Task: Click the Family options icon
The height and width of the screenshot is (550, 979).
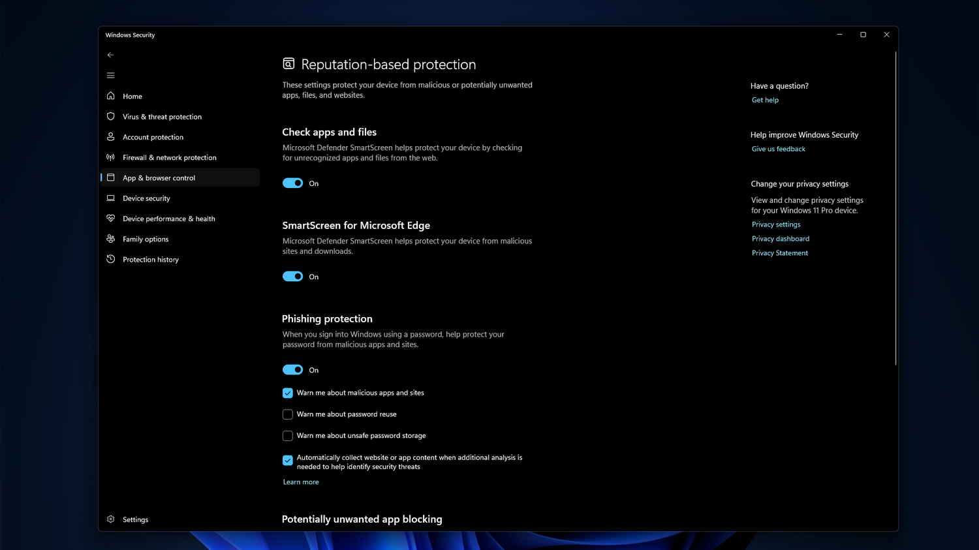Action: click(x=110, y=239)
